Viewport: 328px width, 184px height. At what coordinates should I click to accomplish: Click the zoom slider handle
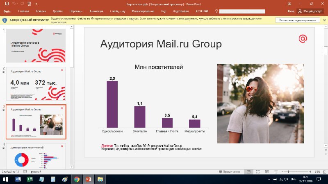289,172
